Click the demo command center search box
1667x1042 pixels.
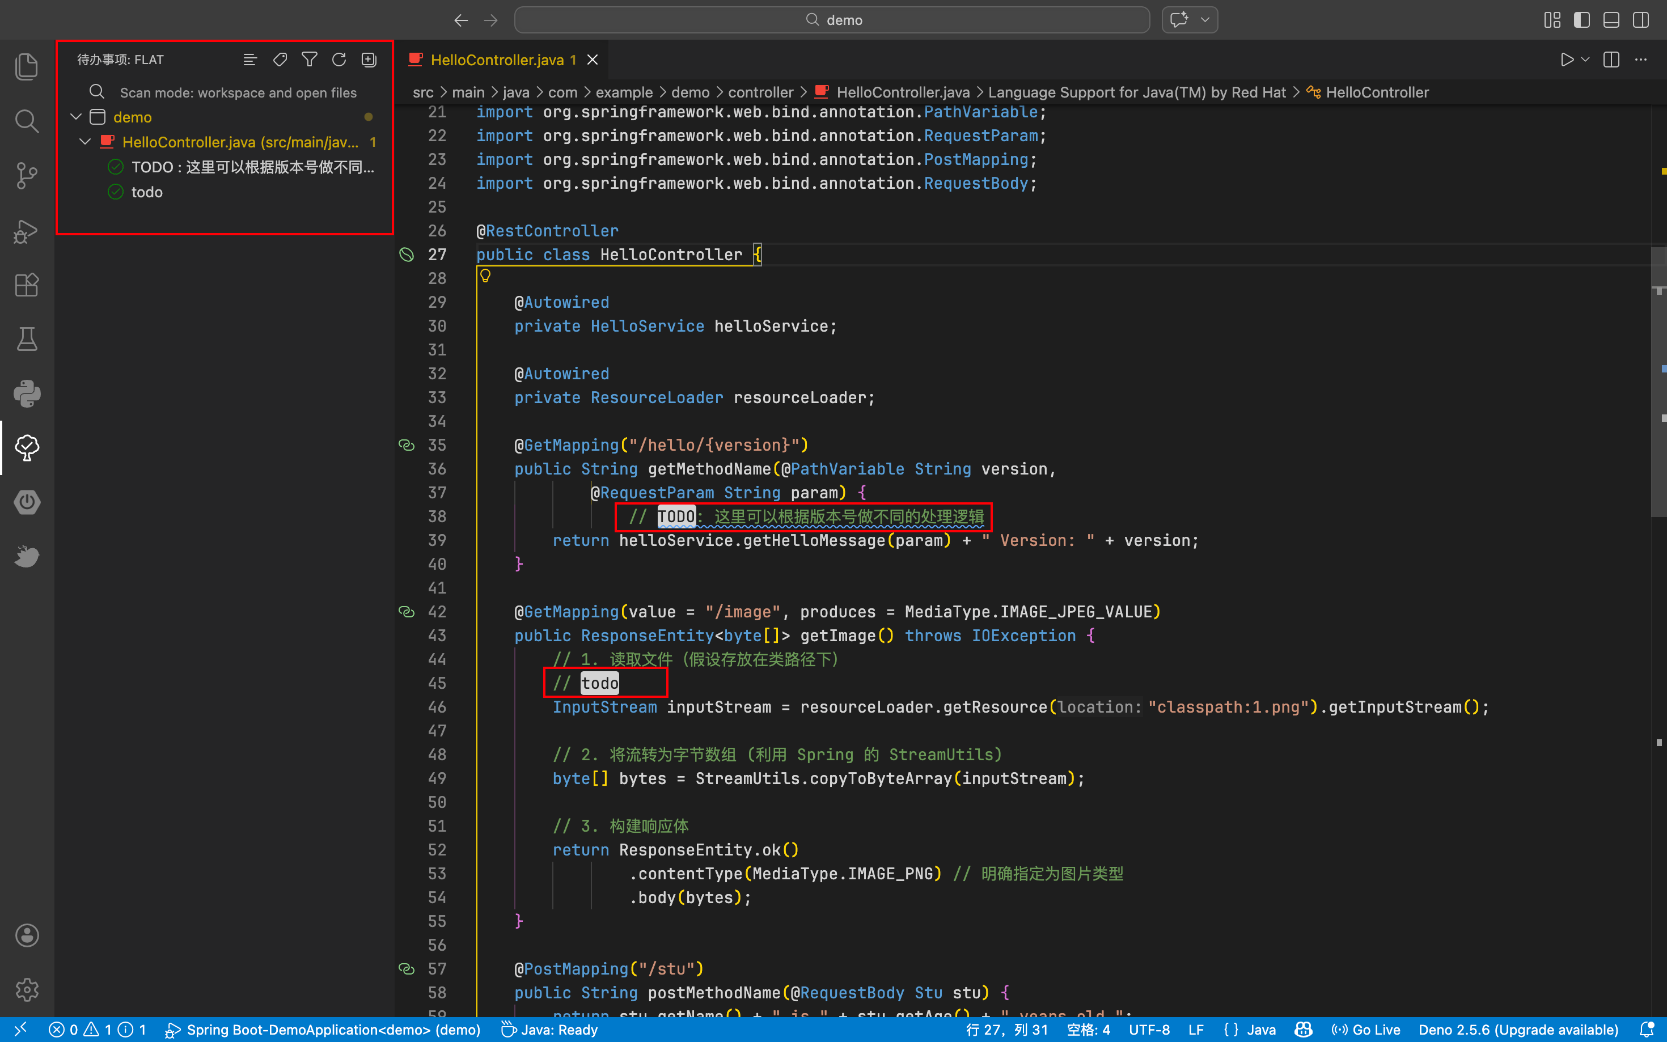[832, 20]
